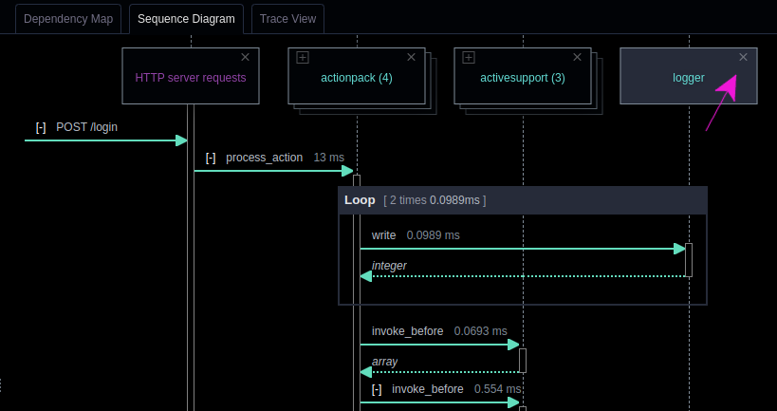Expand the actionpack package plus icon
The width and height of the screenshot is (777, 411).
pos(303,58)
